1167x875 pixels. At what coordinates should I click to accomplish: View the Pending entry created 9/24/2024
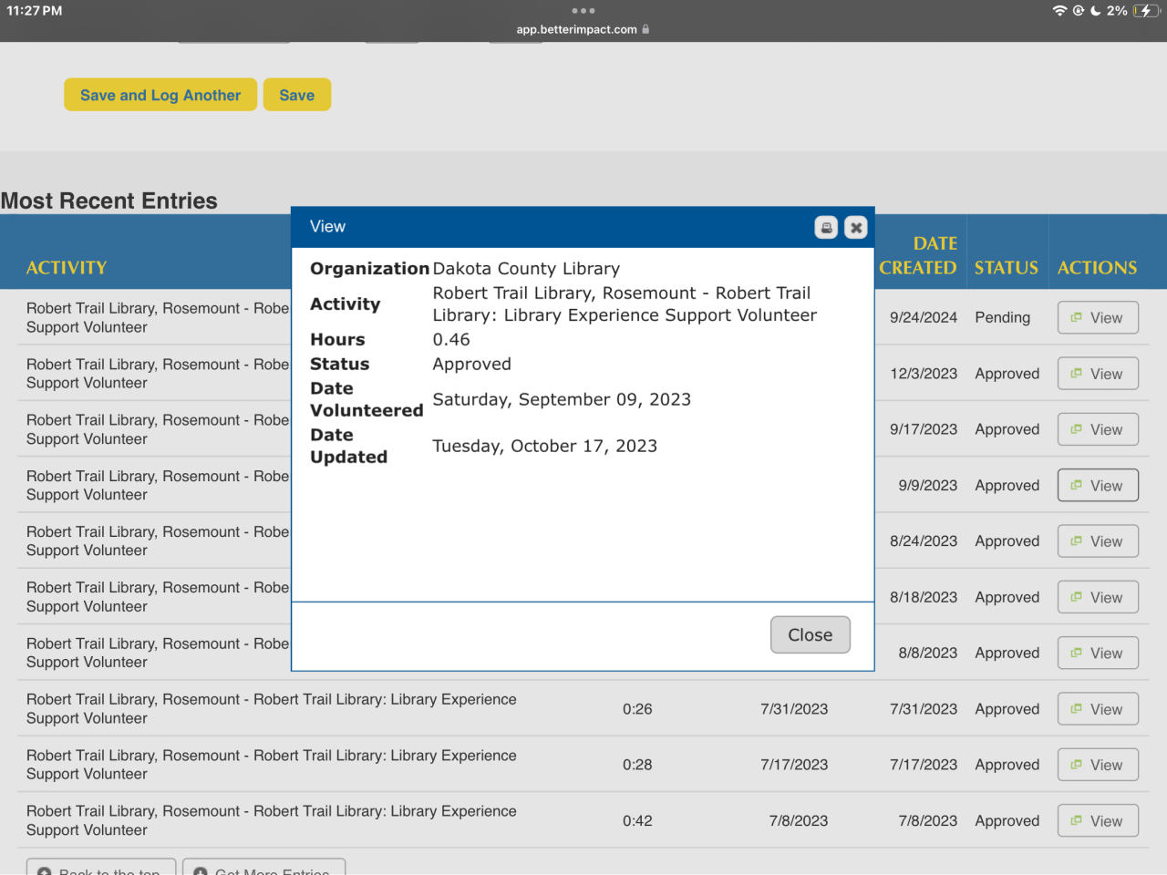pos(1098,318)
